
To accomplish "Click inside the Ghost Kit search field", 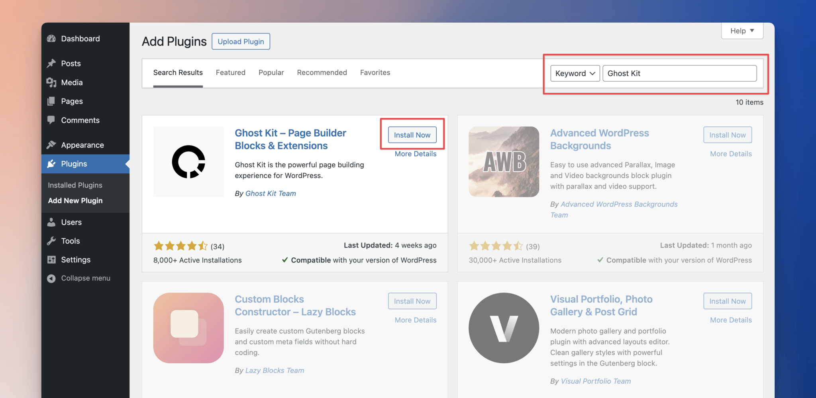I will 679,73.
